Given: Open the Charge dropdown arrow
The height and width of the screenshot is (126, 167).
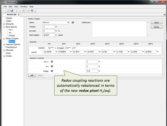Looking at the screenshot, I should tap(56, 27).
